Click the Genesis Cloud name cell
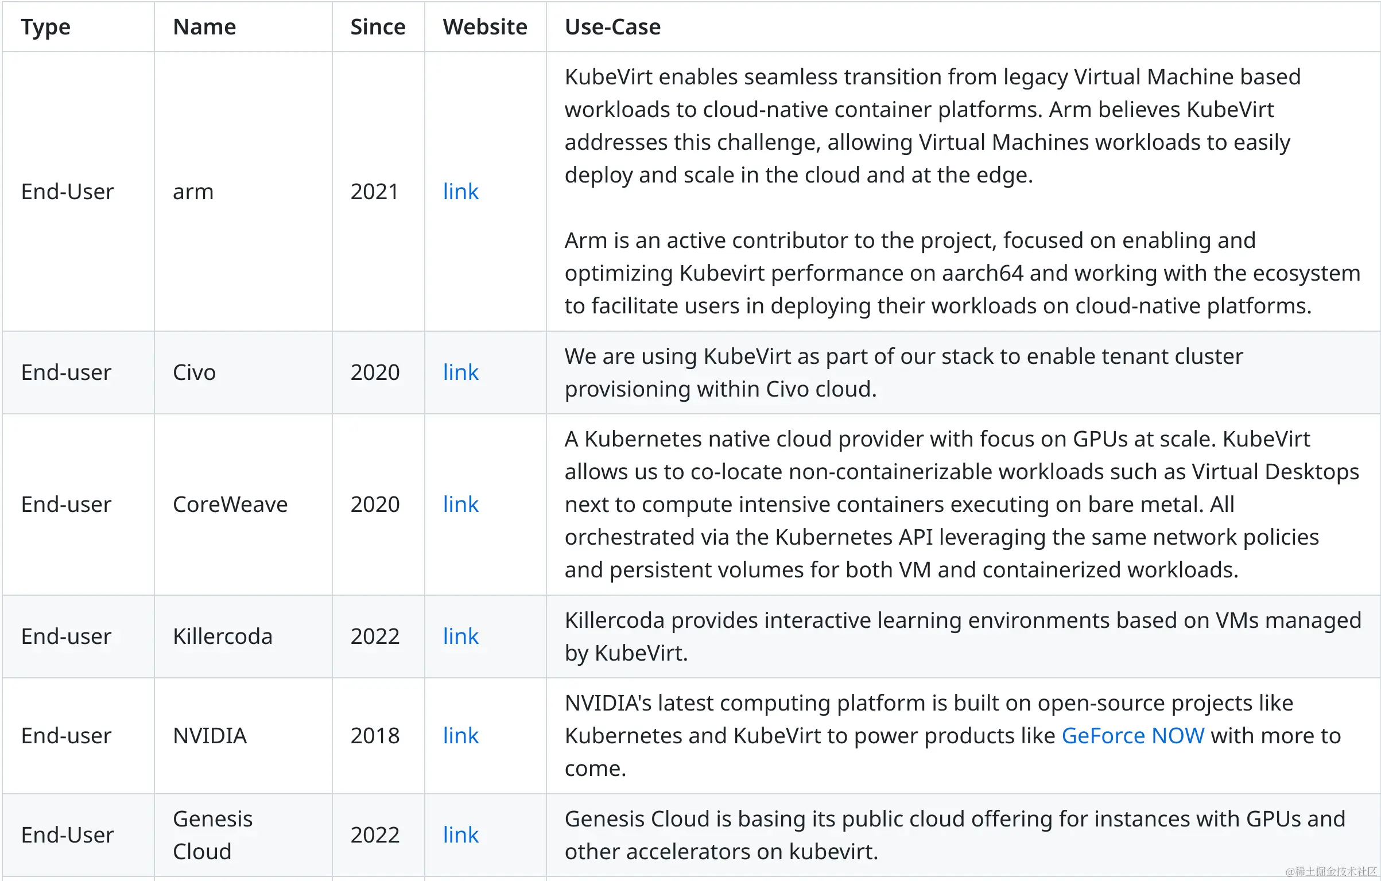This screenshot has height=881, width=1381. 212,835
